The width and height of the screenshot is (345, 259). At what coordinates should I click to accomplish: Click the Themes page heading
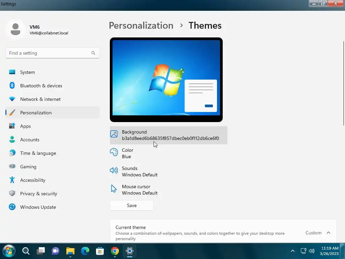205,26
